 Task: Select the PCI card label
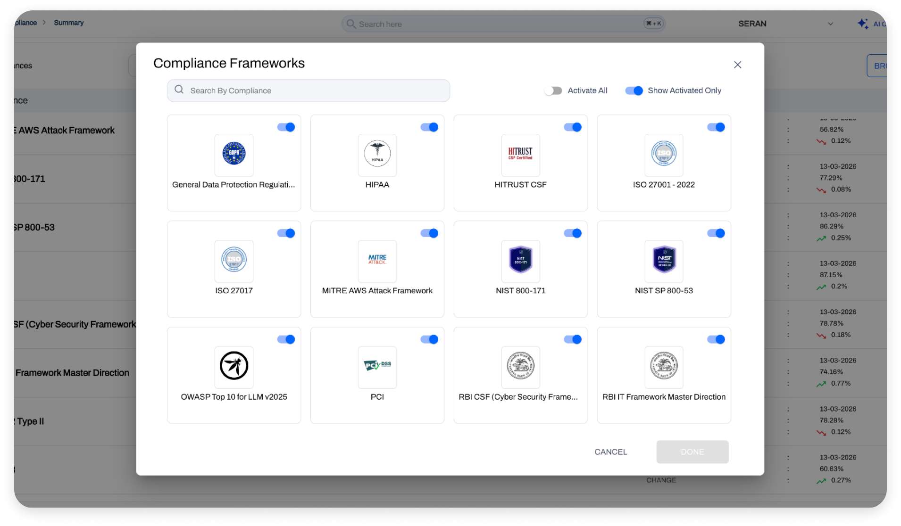click(377, 397)
